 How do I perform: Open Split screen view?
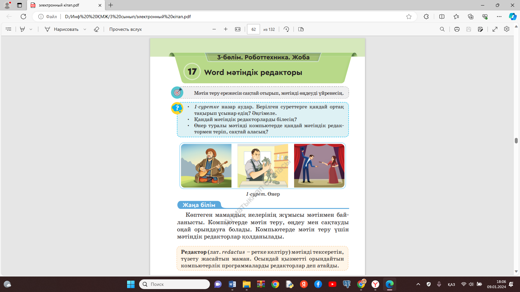[x=442, y=17]
